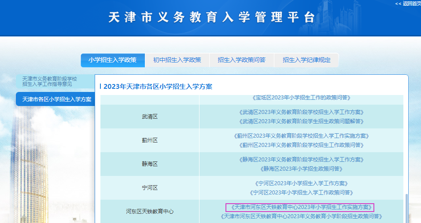
Task: Click the table's vertical scrollbar thumb
Action: point(406,208)
